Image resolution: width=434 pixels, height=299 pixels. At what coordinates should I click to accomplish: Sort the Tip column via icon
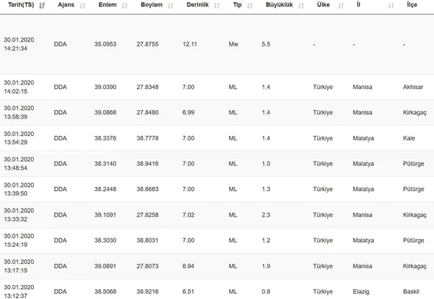249,6
